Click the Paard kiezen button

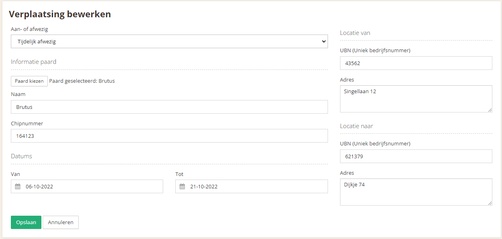tap(29, 81)
